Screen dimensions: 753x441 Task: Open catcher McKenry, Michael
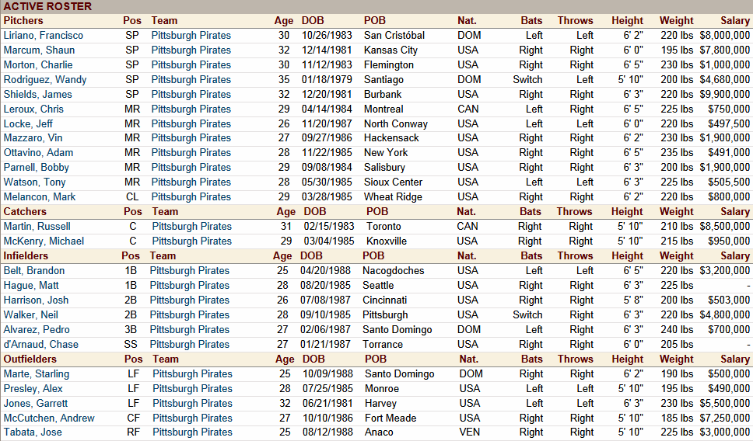click(44, 241)
